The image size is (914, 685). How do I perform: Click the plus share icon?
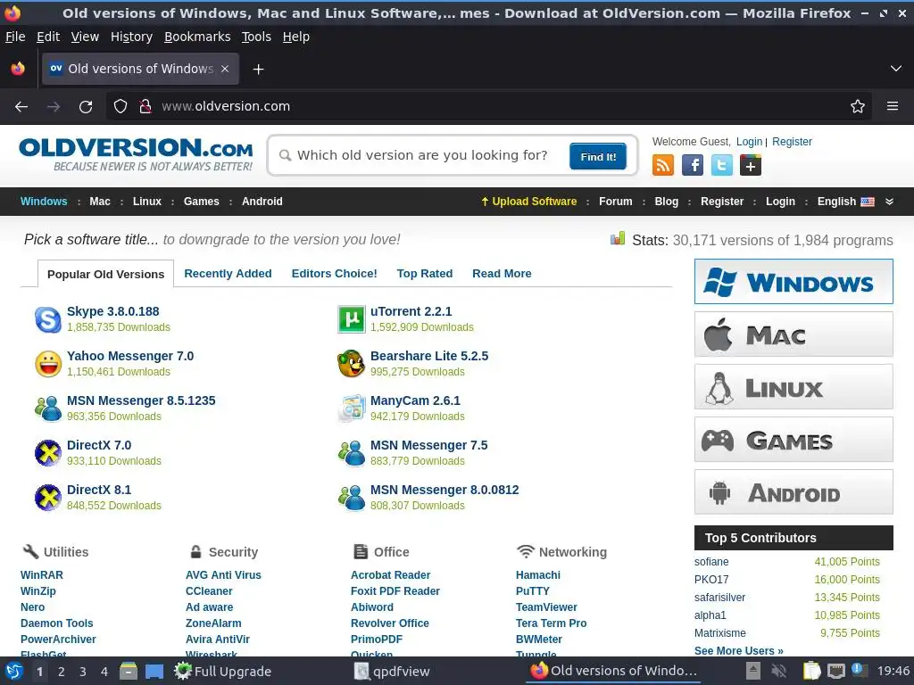tap(750, 165)
